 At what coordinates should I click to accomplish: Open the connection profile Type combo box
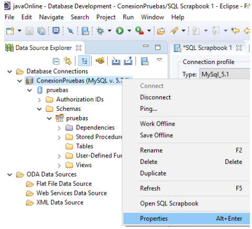pyautogui.click(x=225, y=75)
